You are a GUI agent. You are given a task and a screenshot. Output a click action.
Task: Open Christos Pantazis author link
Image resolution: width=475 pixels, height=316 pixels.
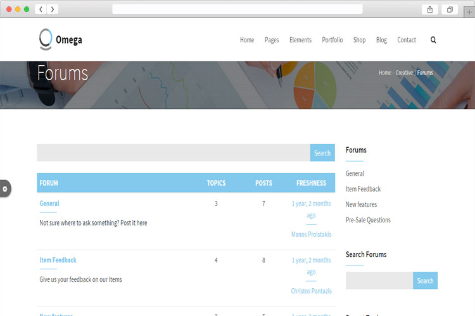click(x=311, y=291)
